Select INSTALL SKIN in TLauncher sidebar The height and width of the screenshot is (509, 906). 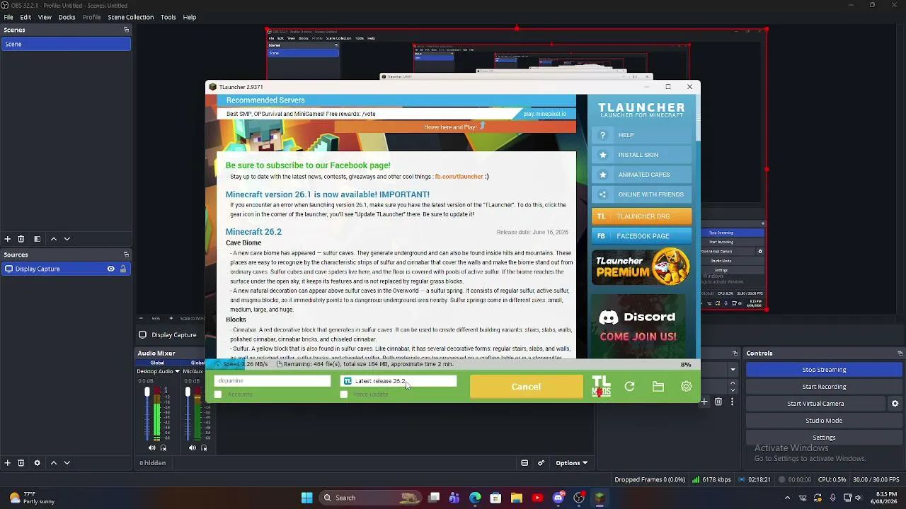click(641, 155)
